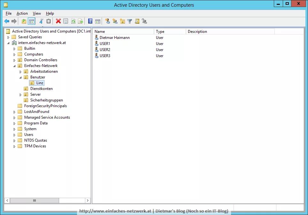
Task: Expand the Domain Controllers OU
Action: [x=14, y=60]
